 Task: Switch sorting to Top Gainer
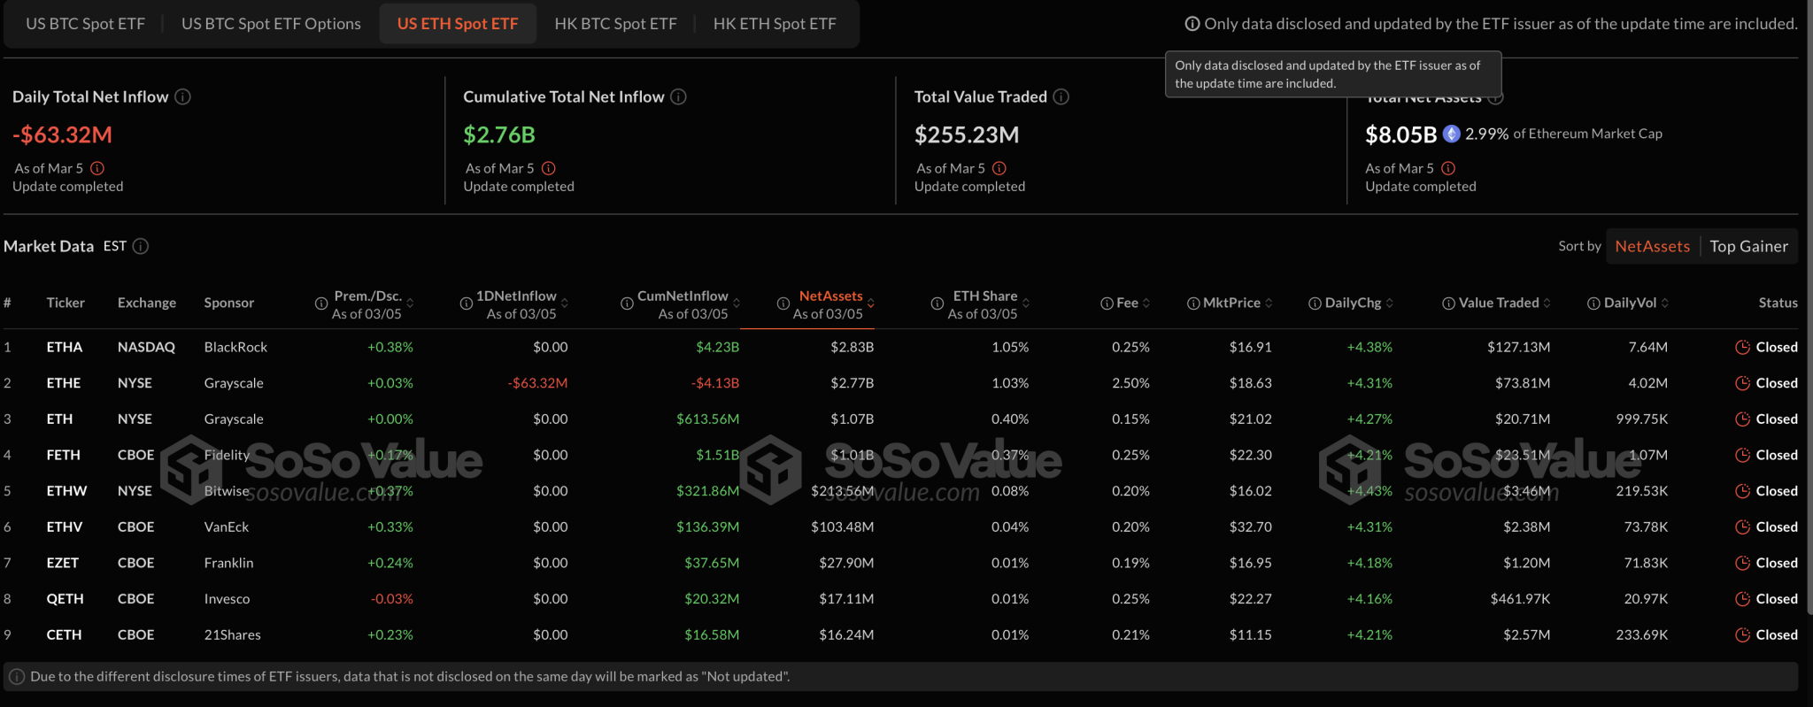point(1748,246)
